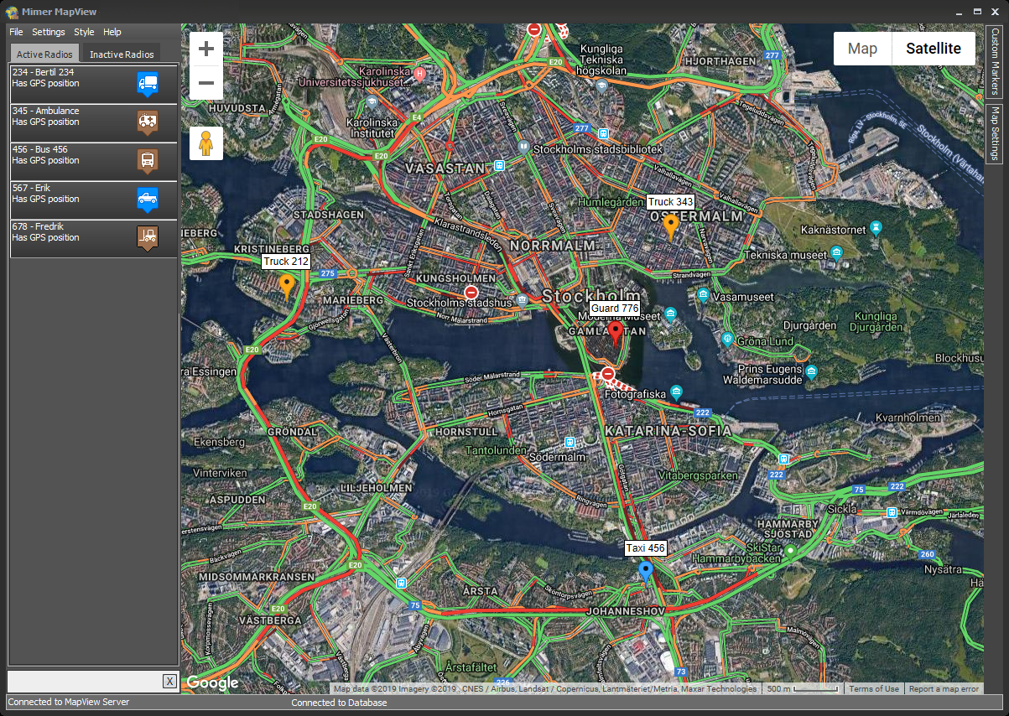This screenshot has width=1009, height=716.
Task: Select the blue Taxi 456 marker pin
Action: pos(645,573)
